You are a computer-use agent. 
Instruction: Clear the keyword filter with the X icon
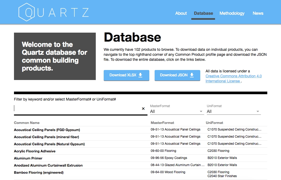pyautogui.click(x=143, y=108)
